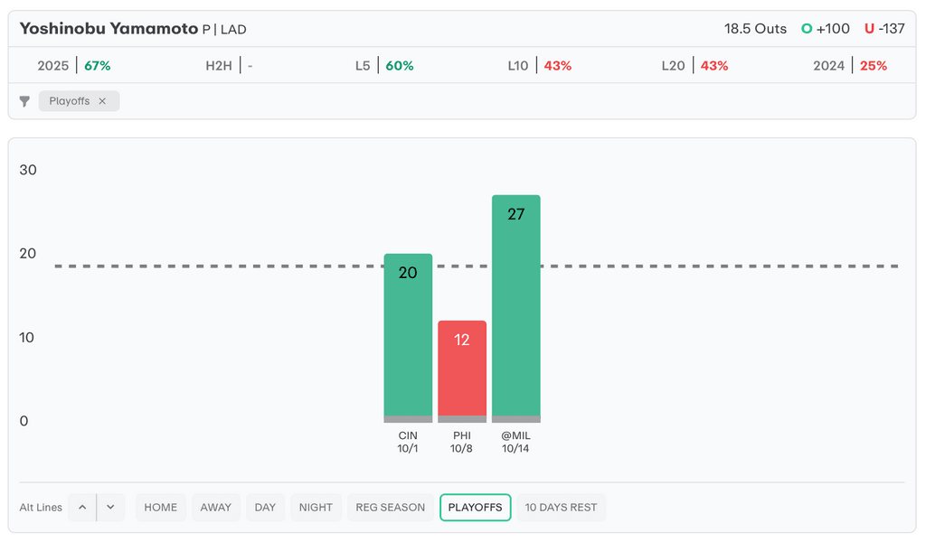This screenshot has height=542, width=926.
Task: Enable the DAY games filter
Action: 265,508
